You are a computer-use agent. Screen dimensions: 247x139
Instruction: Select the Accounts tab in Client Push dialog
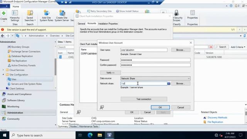(x=91, y=23)
